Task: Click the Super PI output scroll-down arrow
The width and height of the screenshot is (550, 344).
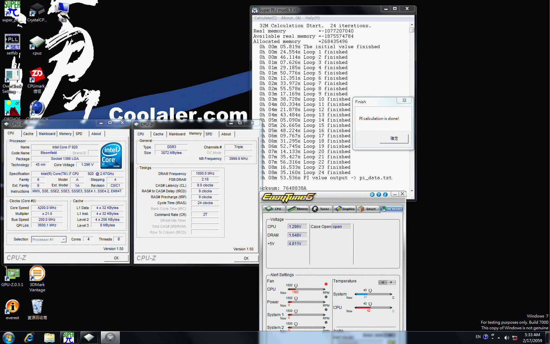Action: pyautogui.click(x=412, y=191)
